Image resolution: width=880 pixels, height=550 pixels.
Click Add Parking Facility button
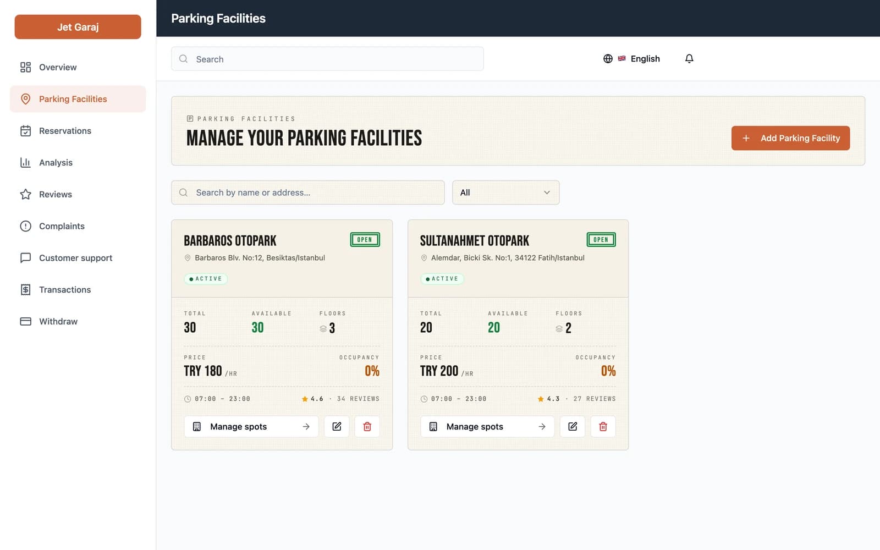[790, 138]
